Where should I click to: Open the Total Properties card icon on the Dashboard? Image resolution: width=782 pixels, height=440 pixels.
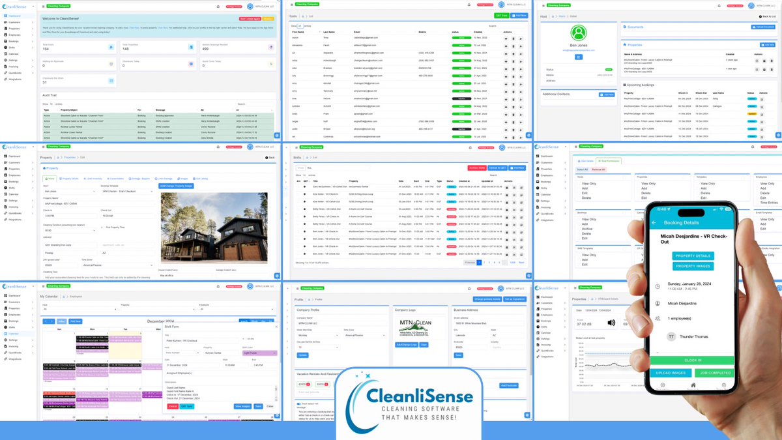coord(191,47)
